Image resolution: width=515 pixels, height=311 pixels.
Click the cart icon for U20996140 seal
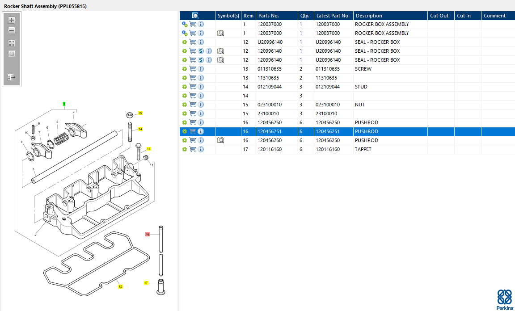193,42
